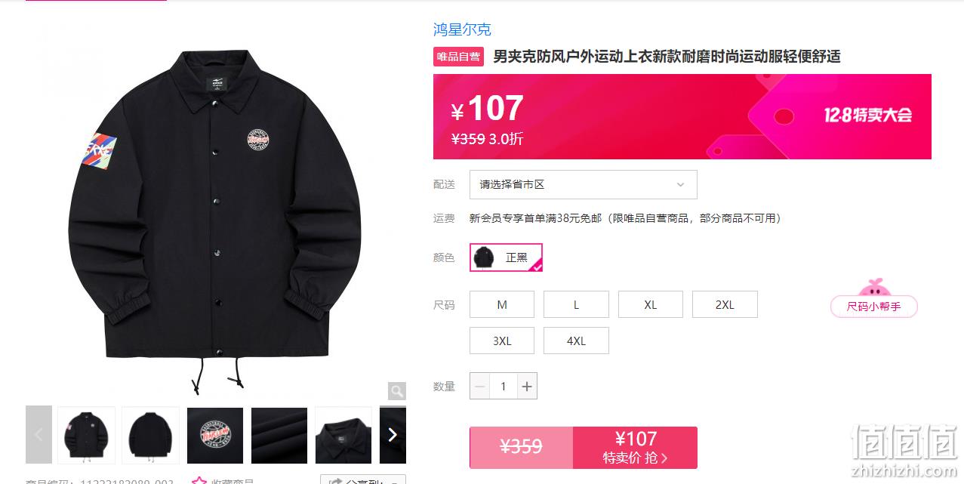Click the ¥107 特卖价 抢 buy button
964x484 pixels.
[635, 448]
